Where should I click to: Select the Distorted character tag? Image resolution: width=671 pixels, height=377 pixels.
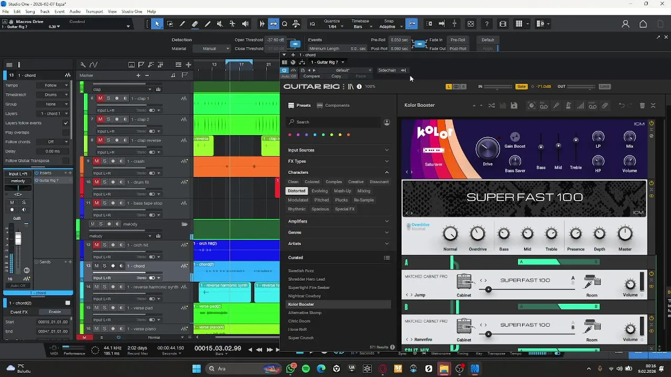296,191
